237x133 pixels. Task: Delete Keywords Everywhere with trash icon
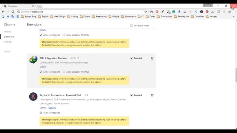point(152,95)
